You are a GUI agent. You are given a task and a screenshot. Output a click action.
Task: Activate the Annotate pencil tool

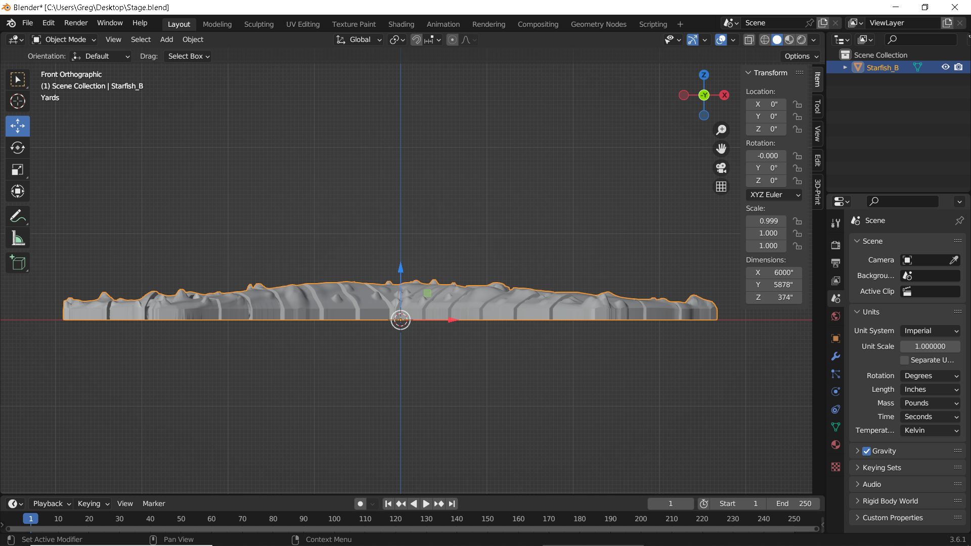pos(18,216)
